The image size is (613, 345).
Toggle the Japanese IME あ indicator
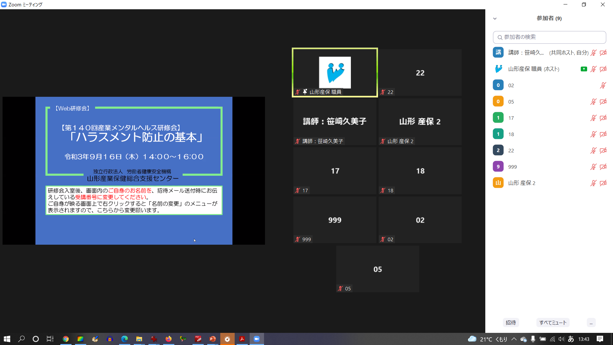(x=571, y=339)
